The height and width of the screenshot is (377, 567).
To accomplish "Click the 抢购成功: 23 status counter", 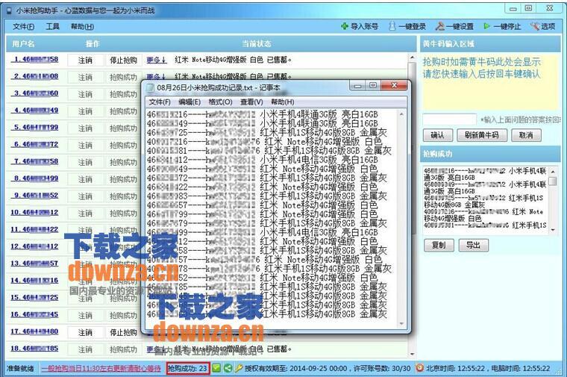I will tap(188, 368).
